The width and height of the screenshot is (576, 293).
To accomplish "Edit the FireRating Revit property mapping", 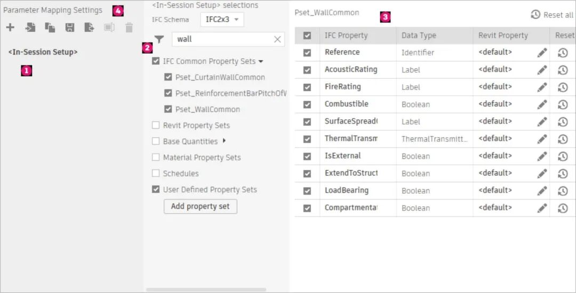I will tap(542, 87).
